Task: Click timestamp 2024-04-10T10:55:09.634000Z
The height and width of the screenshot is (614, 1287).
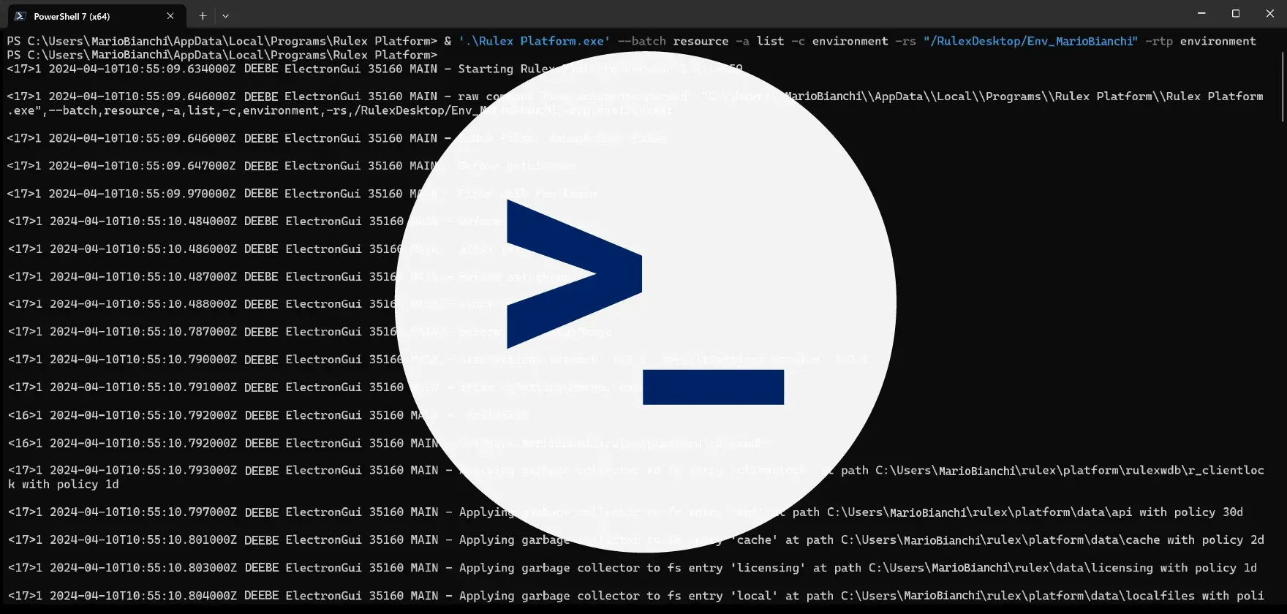Action: (x=142, y=69)
